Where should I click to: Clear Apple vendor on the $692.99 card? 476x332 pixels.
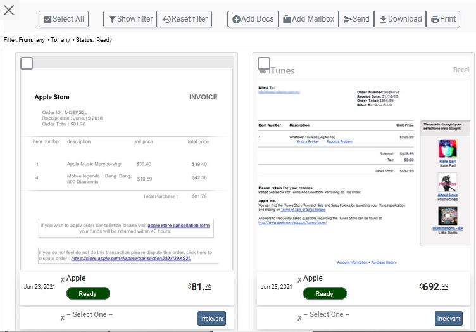(x=299, y=280)
